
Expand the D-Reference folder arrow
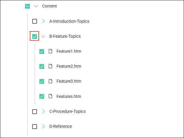click(43, 126)
